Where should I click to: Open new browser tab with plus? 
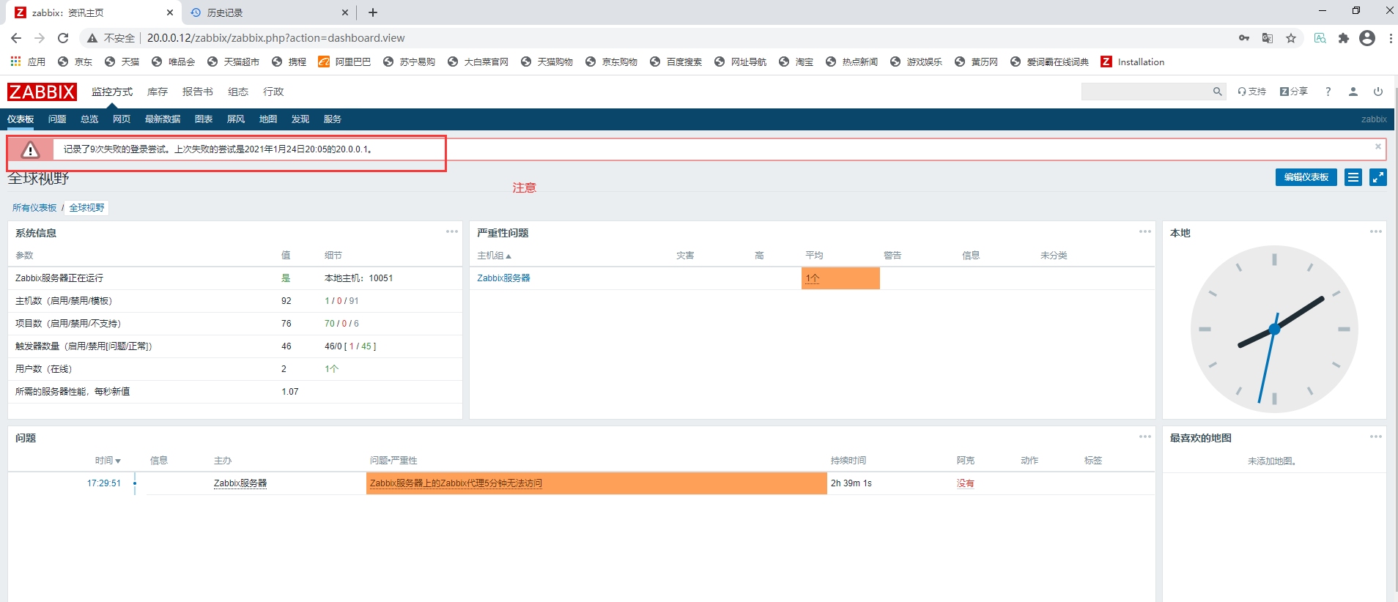373,12
